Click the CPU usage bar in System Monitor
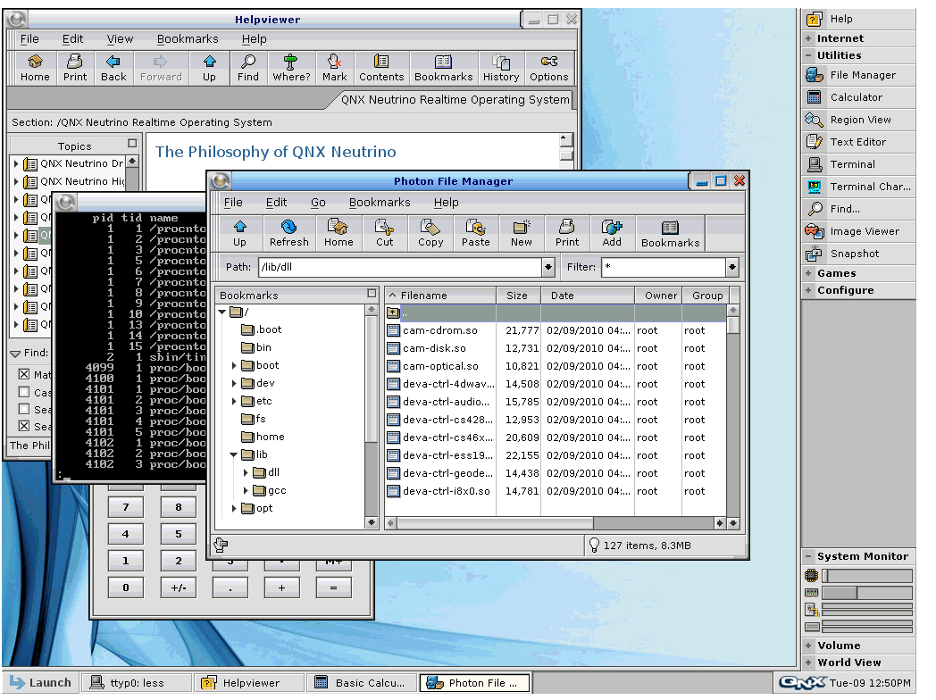The width and height of the screenshot is (936, 700). coord(867,576)
